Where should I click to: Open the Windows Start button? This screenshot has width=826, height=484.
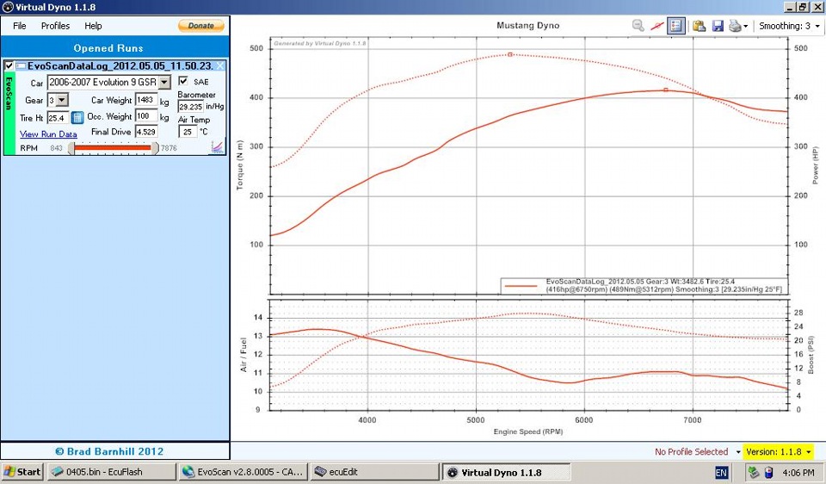pyautogui.click(x=22, y=472)
